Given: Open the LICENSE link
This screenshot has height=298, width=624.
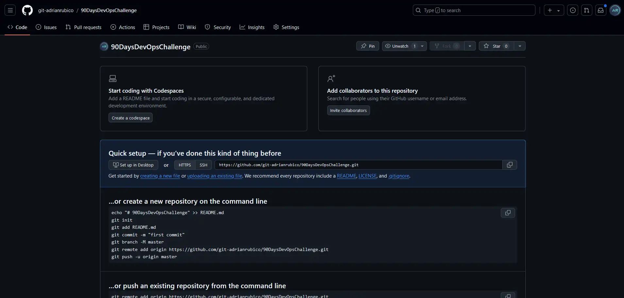Looking at the screenshot, I should point(367,176).
